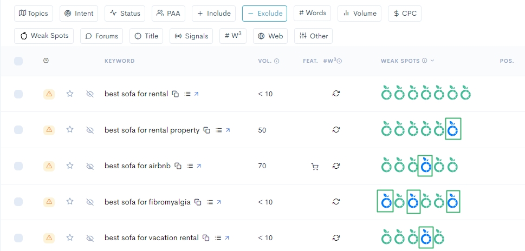Refresh weak spots for 'best sofa for fibromyalgia'

(336, 202)
